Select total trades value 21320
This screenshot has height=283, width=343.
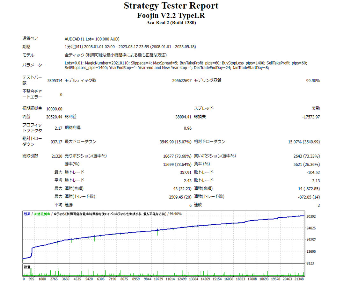(57, 156)
